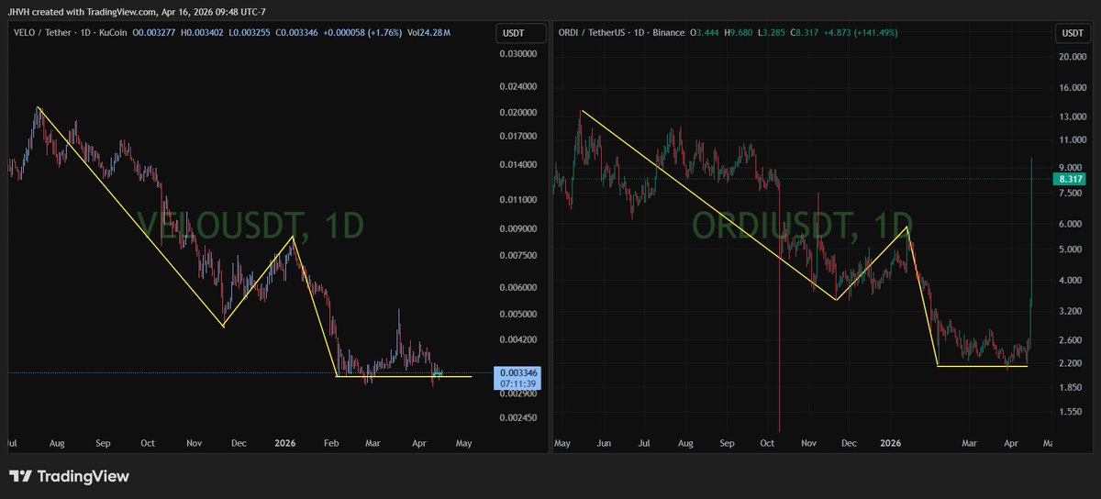This screenshot has width=1101, height=499.
Task: Click the 2.200 price axis level
Action: tap(1071, 363)
